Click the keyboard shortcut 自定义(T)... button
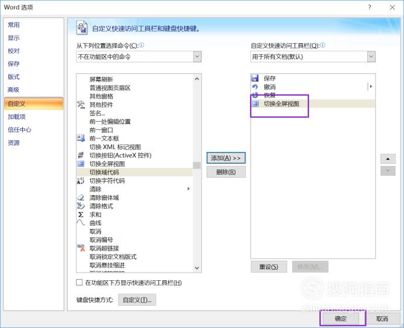 tap(137, 299)
